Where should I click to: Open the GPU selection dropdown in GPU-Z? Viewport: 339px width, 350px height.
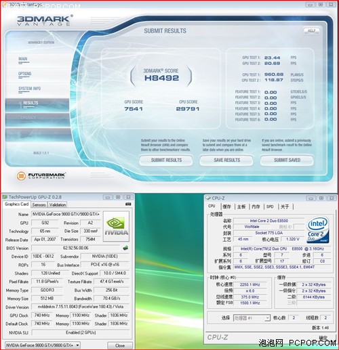click(43, 345)
